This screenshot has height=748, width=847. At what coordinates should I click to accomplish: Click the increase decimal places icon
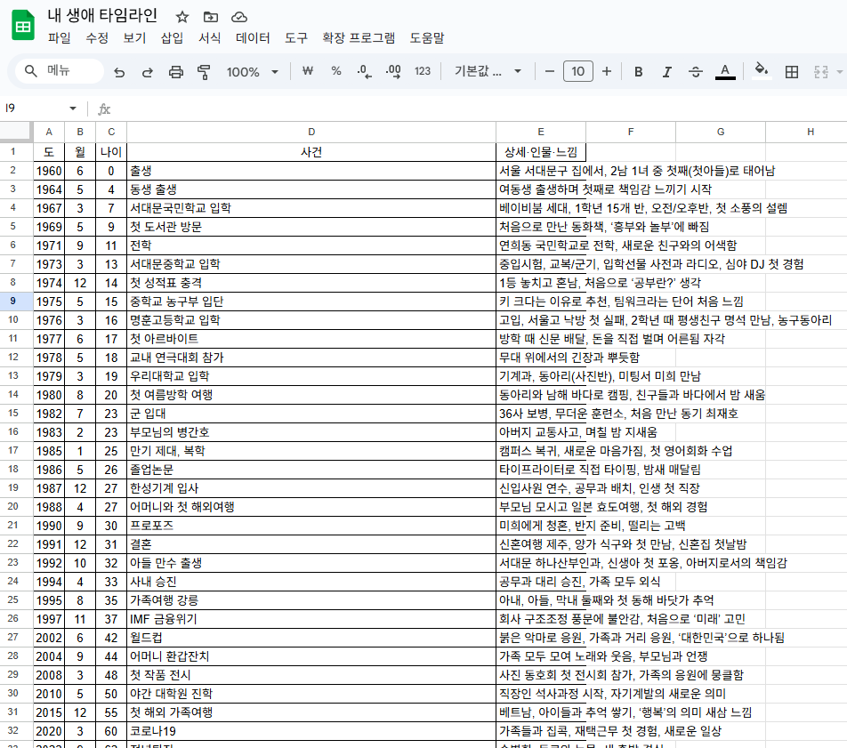click(x=392, y=71)
